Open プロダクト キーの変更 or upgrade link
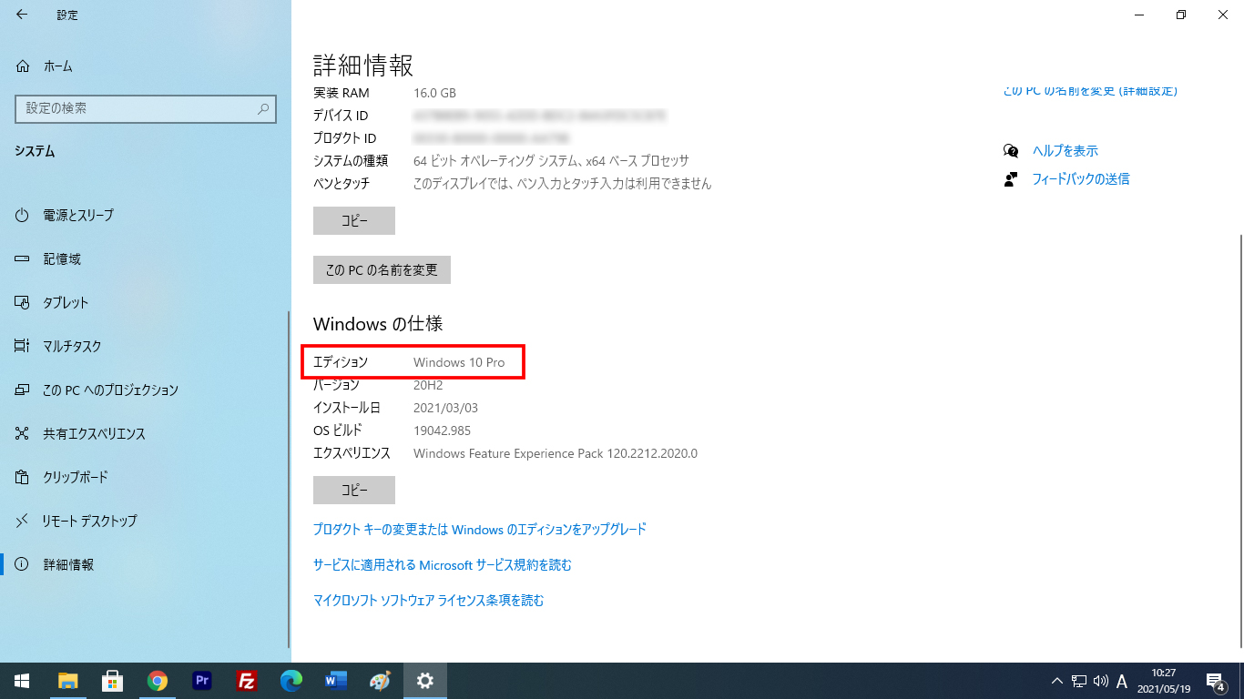This screenshot has height=699, width=1244. [480, 529]
